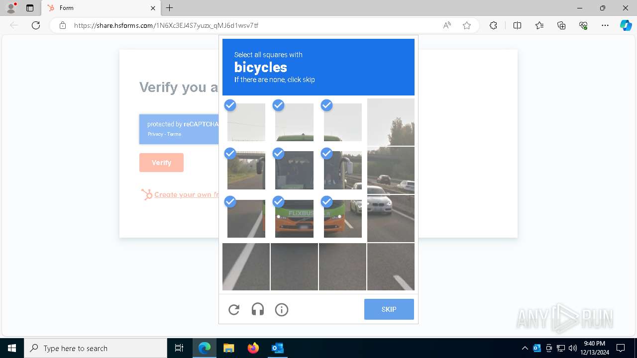Screen dimensions: 637x358
Task: Go back in browser
Action: 14,25
